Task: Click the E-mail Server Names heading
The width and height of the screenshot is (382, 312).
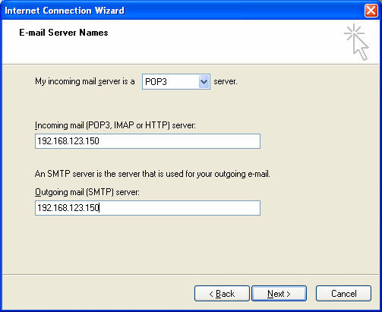Action: point(64,33)
